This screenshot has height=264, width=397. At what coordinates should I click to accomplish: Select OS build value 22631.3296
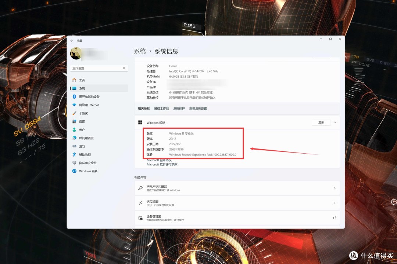coord(176,149)
